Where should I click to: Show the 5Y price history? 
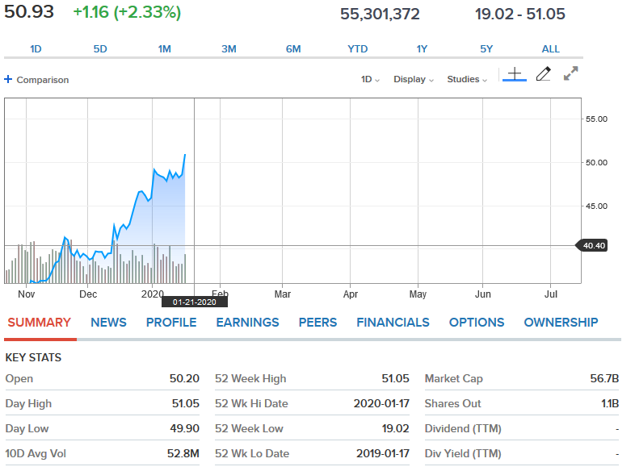[486, 49]
